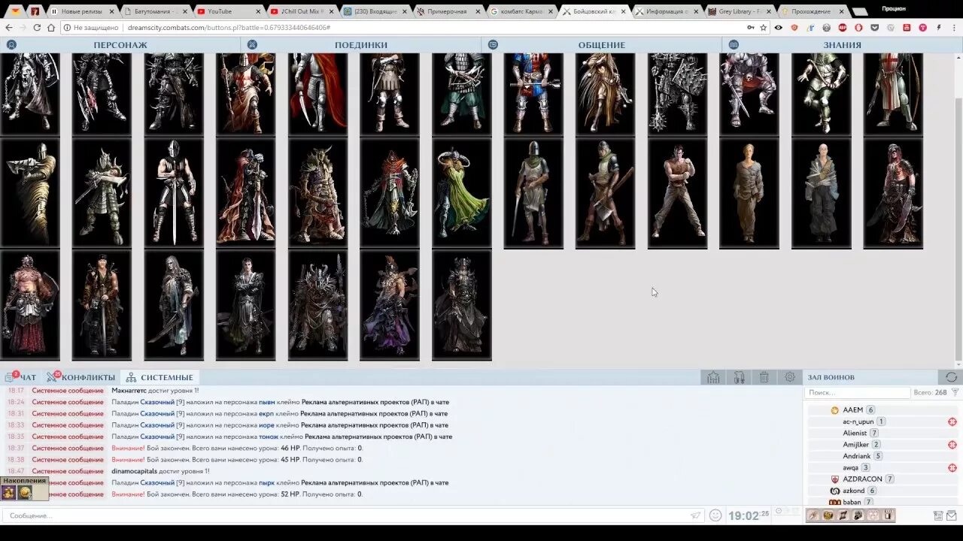Click player link пыви in system message
963x541 pixels.
tap(267, 402)
